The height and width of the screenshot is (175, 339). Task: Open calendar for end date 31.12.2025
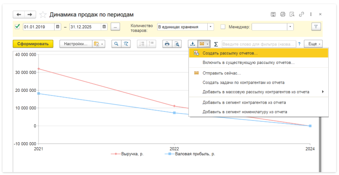pyautogui.click(x=104, y=27)
